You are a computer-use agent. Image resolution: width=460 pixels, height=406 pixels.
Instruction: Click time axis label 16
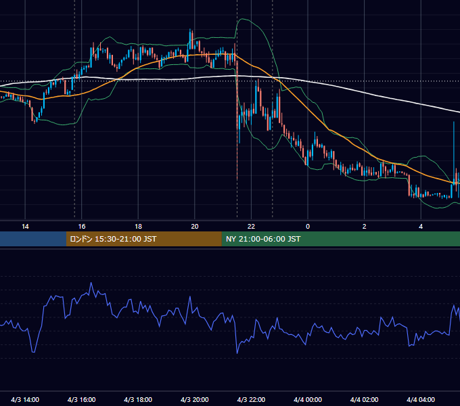tap(82, 227)
